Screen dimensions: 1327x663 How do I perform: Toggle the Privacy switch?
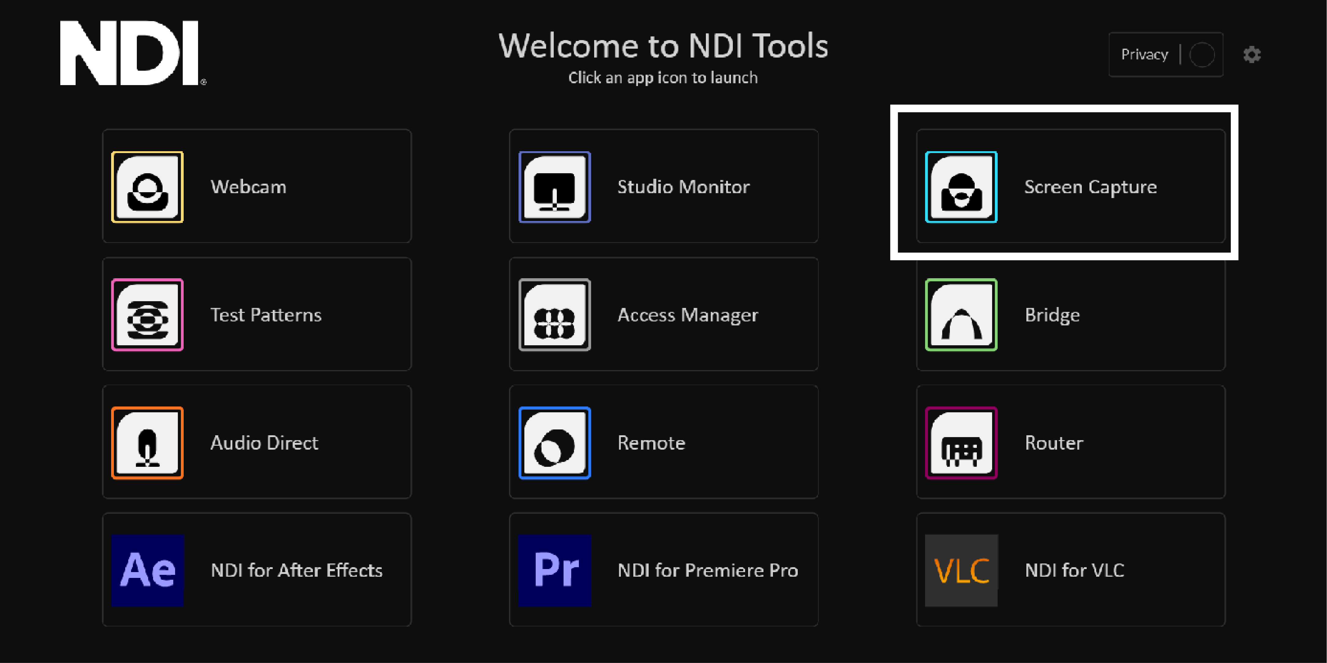(x=1202, y=54)
